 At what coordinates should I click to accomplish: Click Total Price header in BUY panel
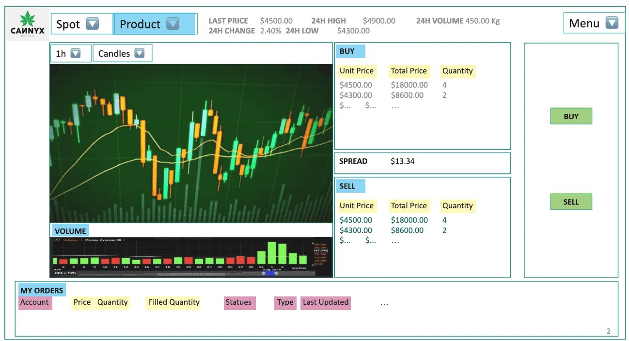pos(409,71)
